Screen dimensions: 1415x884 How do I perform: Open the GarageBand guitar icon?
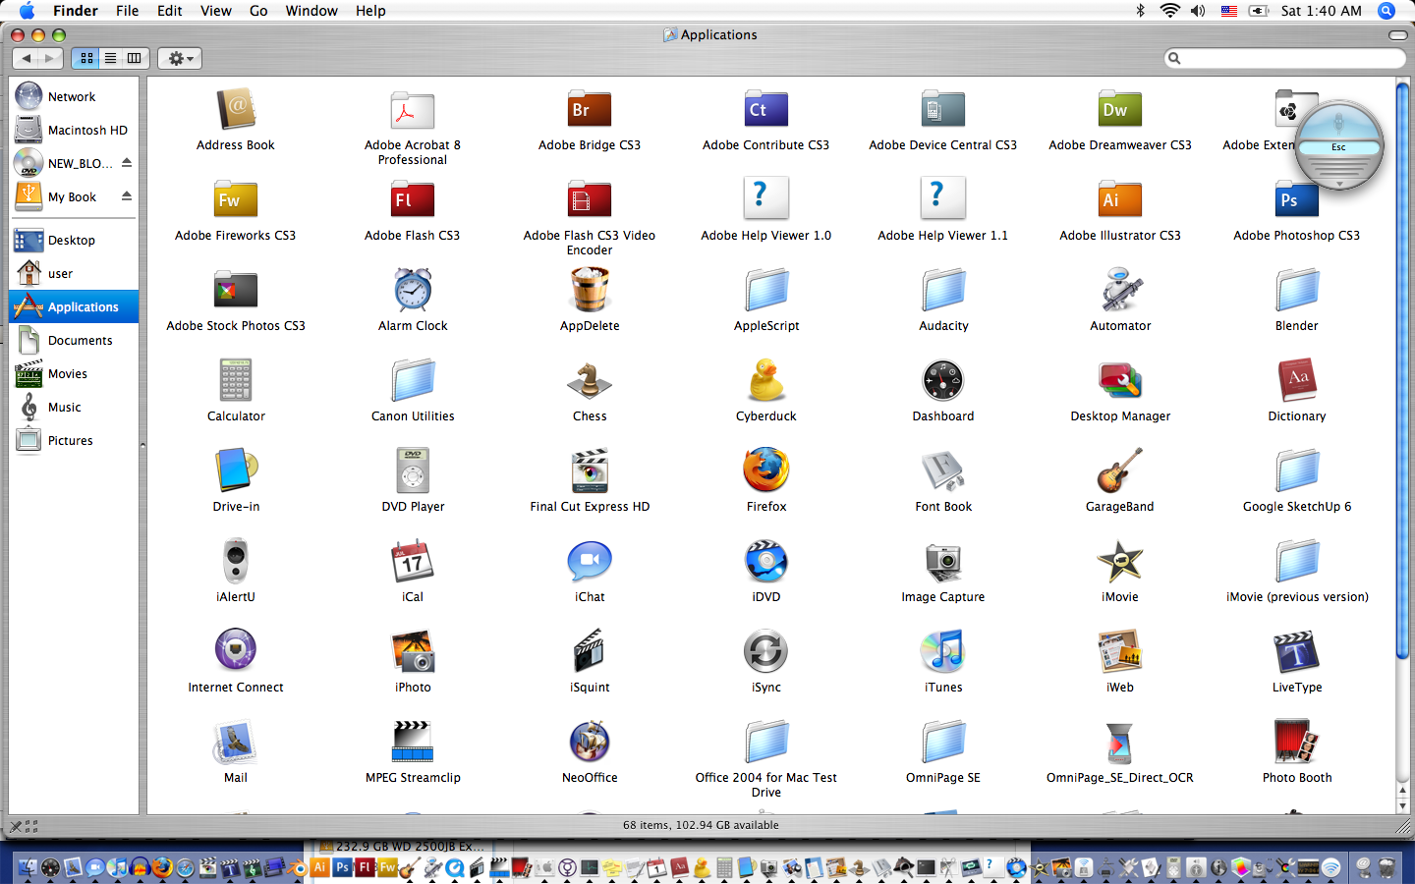tap(1120, 471)
